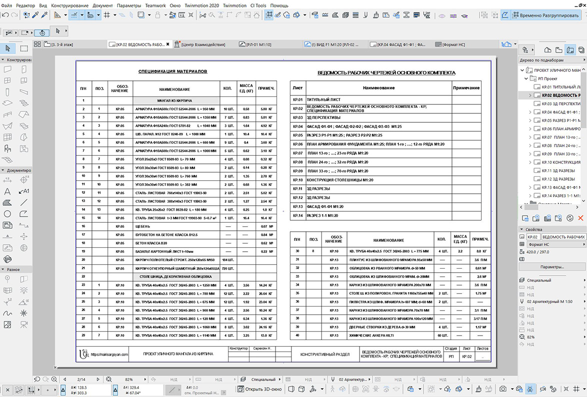
Task: Select the Marquee tool in toolbox
Action: [24, 48]
